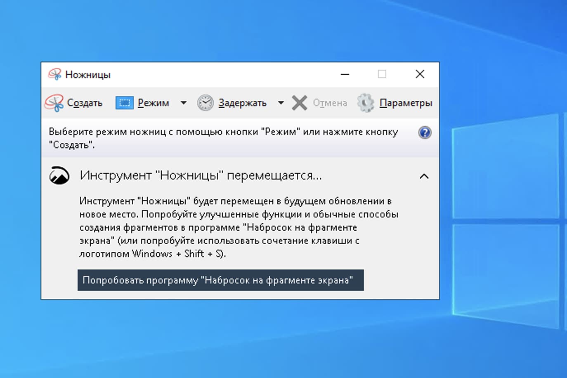This screenshot has width=567, height=378.
Task: Open the Режим snip mode button
Action: coord(142,103)
